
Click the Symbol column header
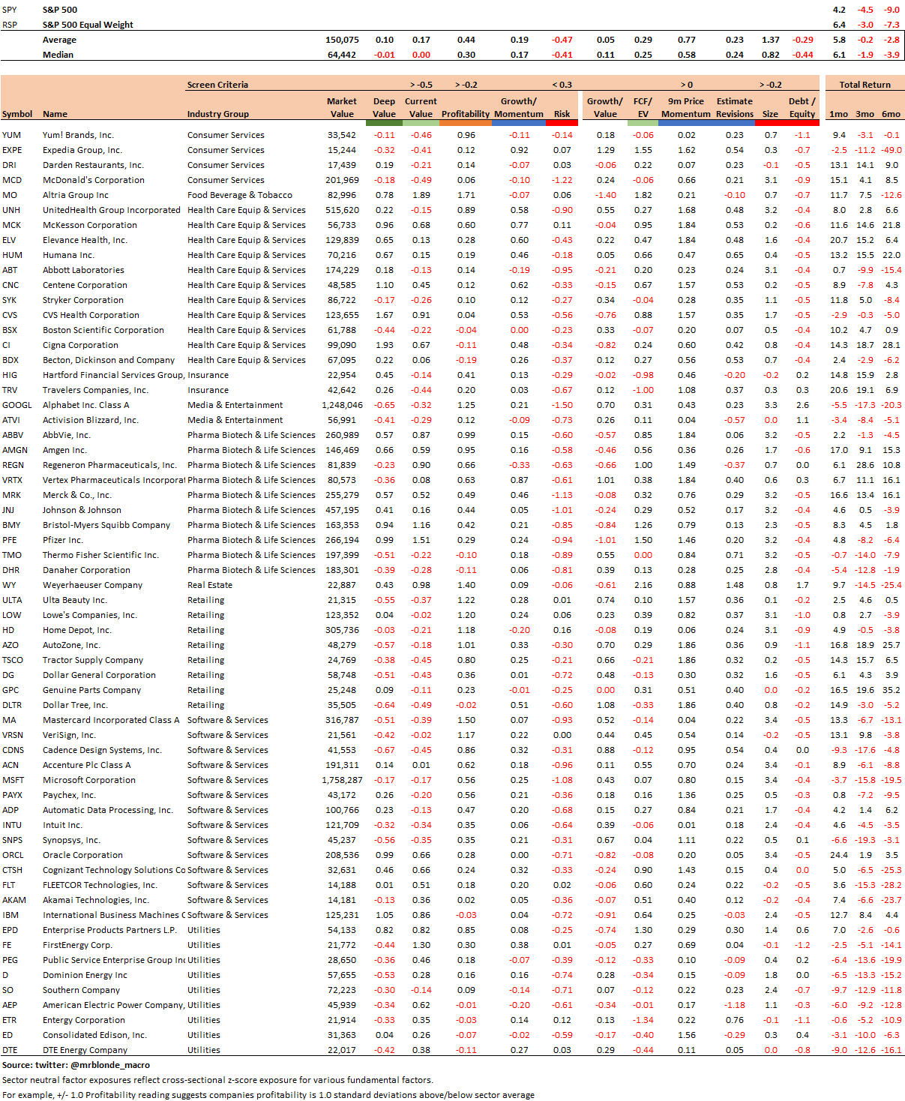(17, 114)
